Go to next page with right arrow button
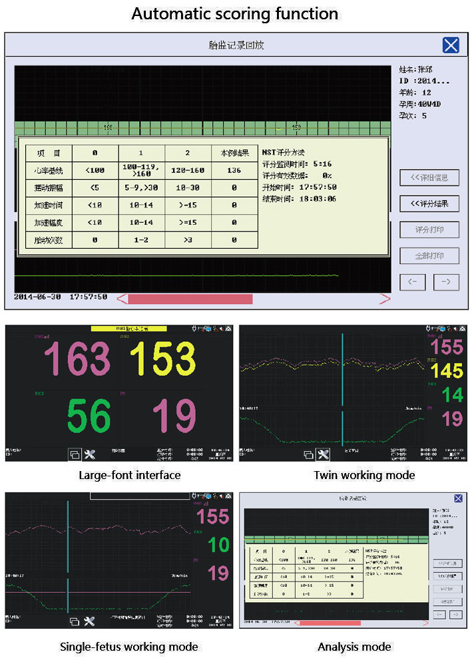Image resolution: width=474 pixels, height=662 pixels. [x=446, y=281]
